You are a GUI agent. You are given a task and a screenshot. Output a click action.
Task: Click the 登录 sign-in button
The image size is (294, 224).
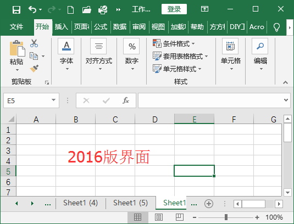pos(174,9)
